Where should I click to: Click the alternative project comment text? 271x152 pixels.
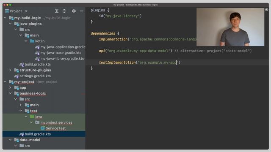coord(213,51)
